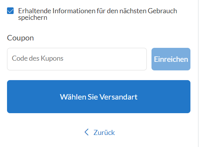
Task: Select the large blue shipping method button
Action: point(99,96)
